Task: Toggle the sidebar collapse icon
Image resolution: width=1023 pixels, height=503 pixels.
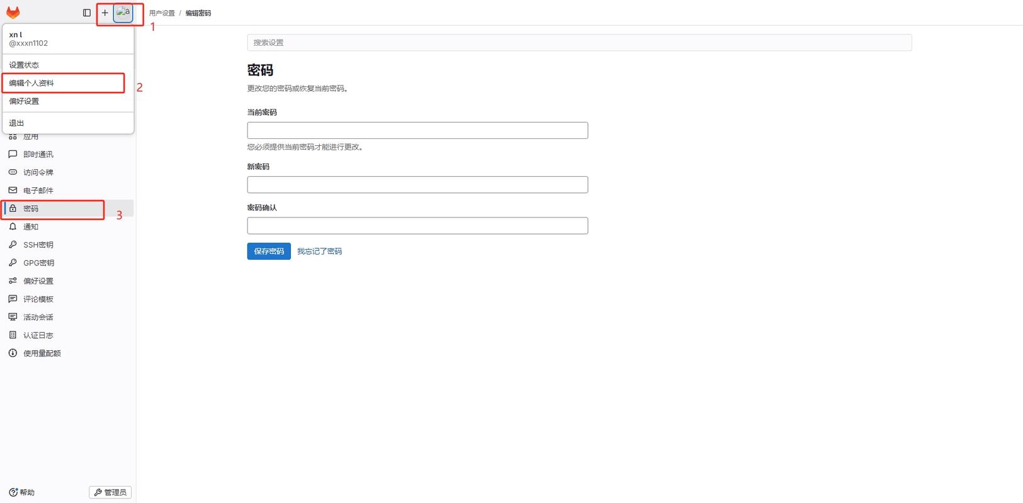Action: [87, 13]
